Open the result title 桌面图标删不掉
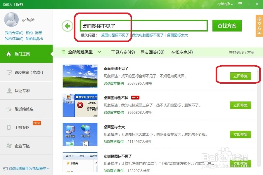 pyautogui.click(x=116, y=98)
